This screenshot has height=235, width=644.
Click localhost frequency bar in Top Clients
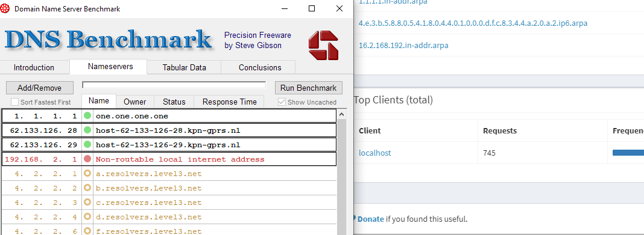(628, 153)
